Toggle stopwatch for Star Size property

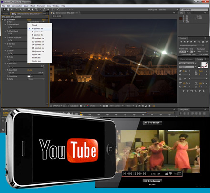[x=7, y=44]
